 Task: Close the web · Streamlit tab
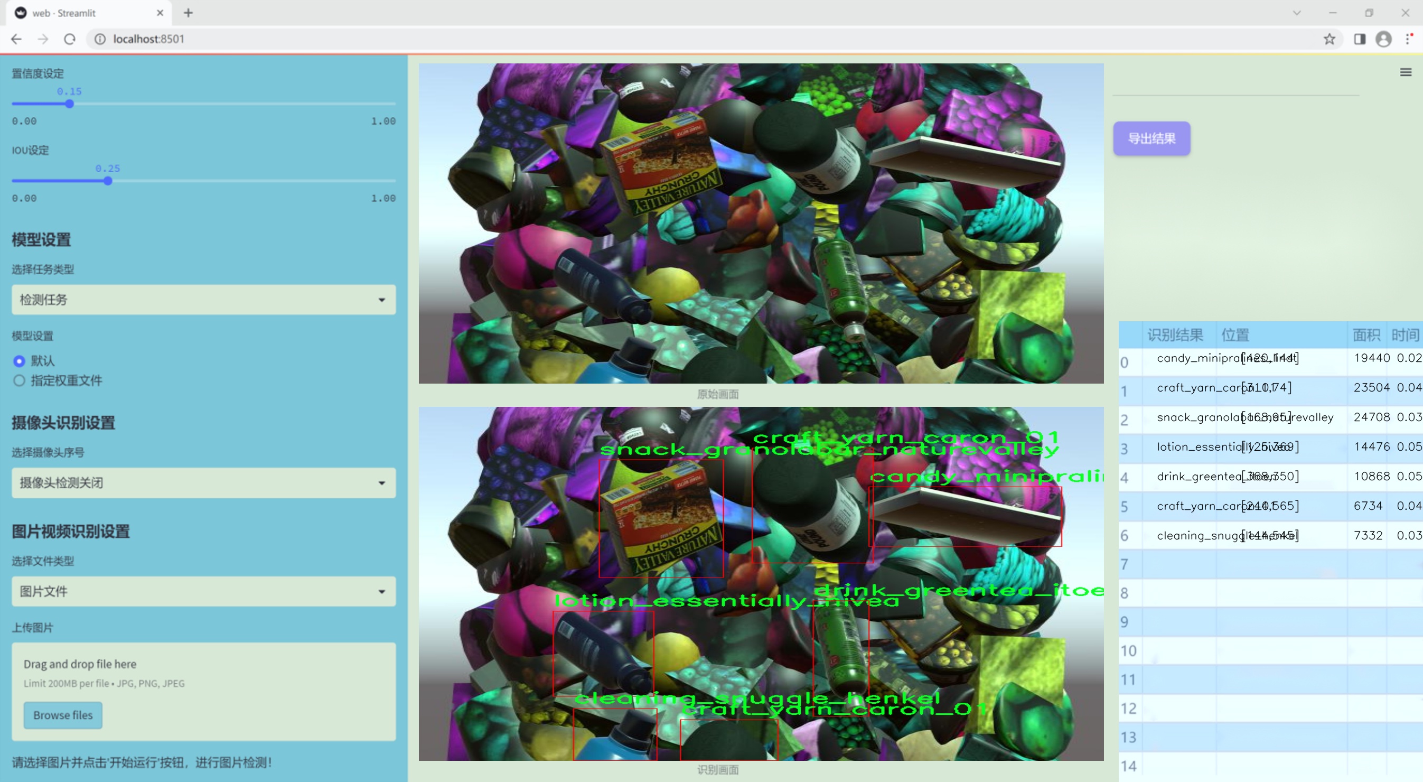point(160,13)
